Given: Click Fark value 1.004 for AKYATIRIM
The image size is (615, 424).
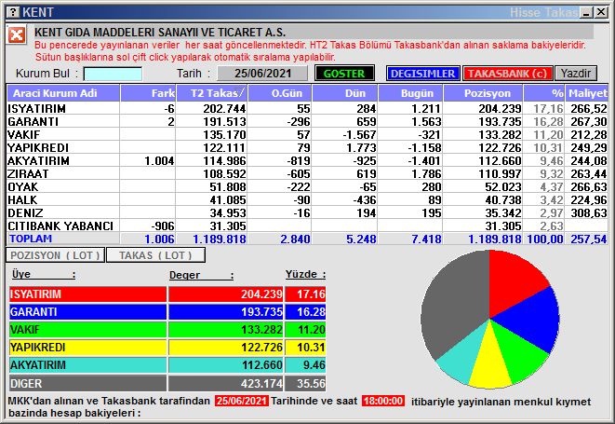Looking at the screenshot, I should (x=159, y=160).
